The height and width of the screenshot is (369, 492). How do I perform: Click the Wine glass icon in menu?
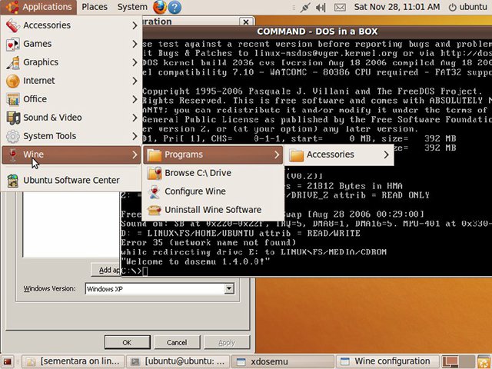(13, 155)
